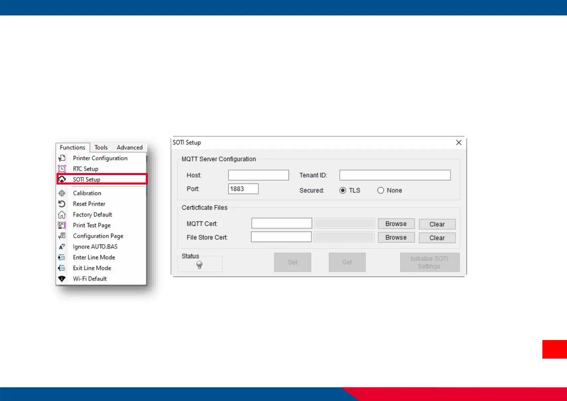Click the Status light bulb indicator
Screen dimensions: 567x401
pos(199,265)
